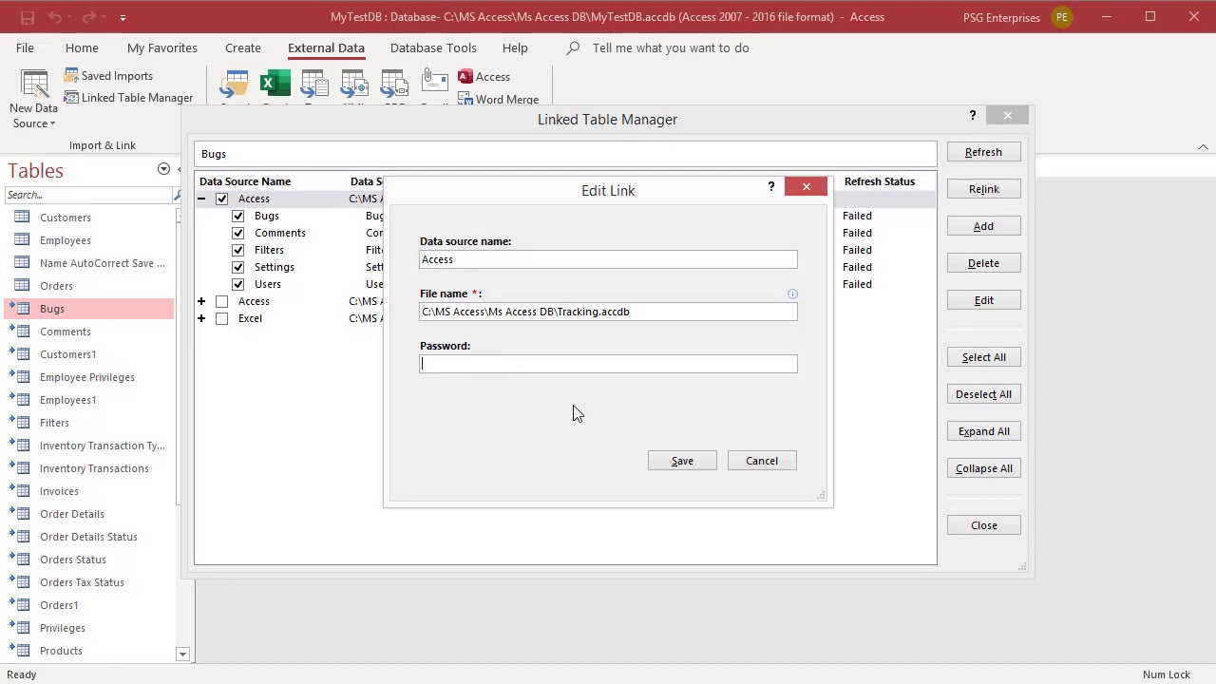Screen dimensions: 1216x684
Task: Click the Data source name field
Action: 608,259
